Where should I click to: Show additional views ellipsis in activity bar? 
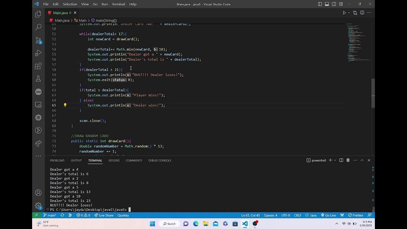(38, 156)
